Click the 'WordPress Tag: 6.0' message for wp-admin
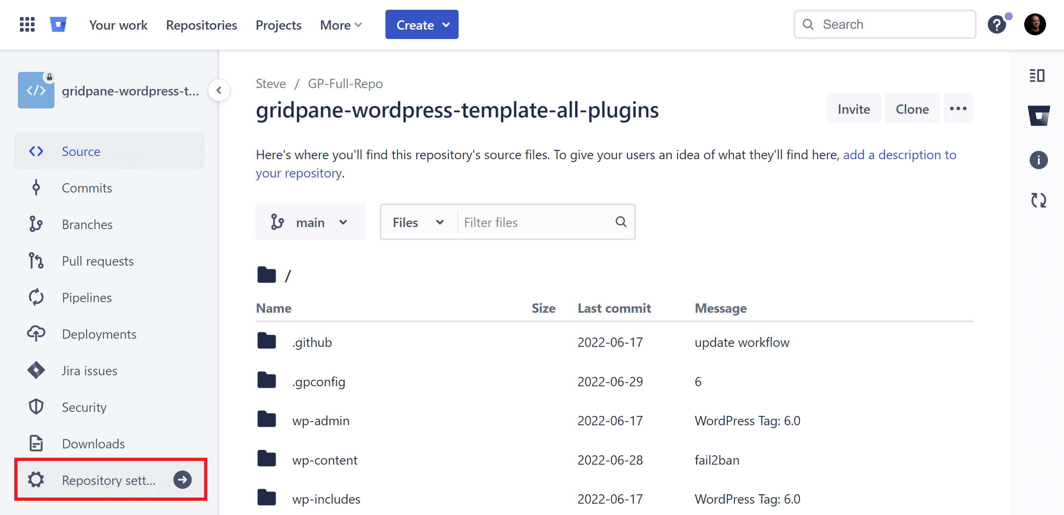The image size is (1064, 515). 747,420
